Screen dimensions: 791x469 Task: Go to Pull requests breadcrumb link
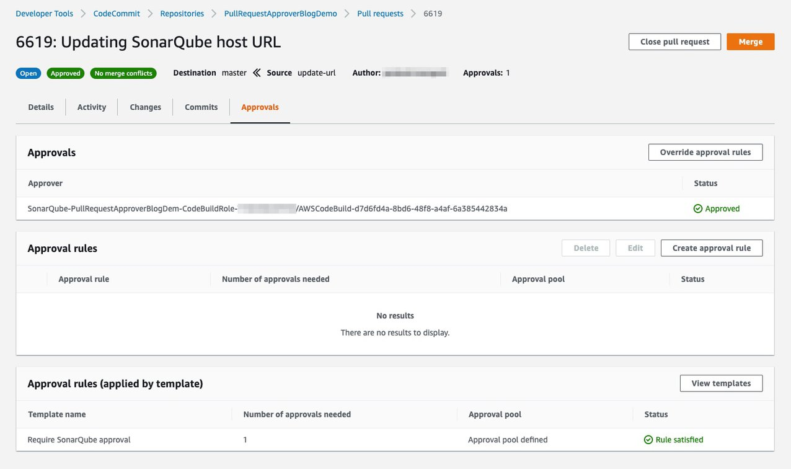381,13
